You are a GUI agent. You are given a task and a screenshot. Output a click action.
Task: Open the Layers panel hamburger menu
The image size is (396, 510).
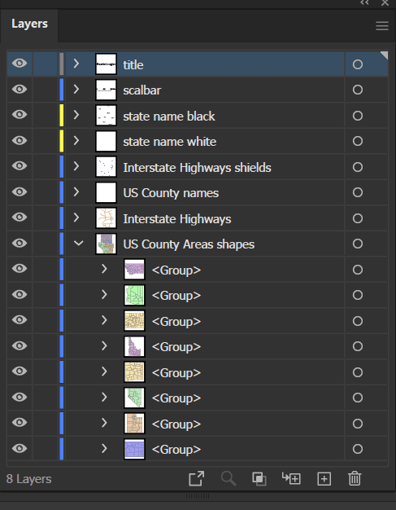[x=382, y=26]
